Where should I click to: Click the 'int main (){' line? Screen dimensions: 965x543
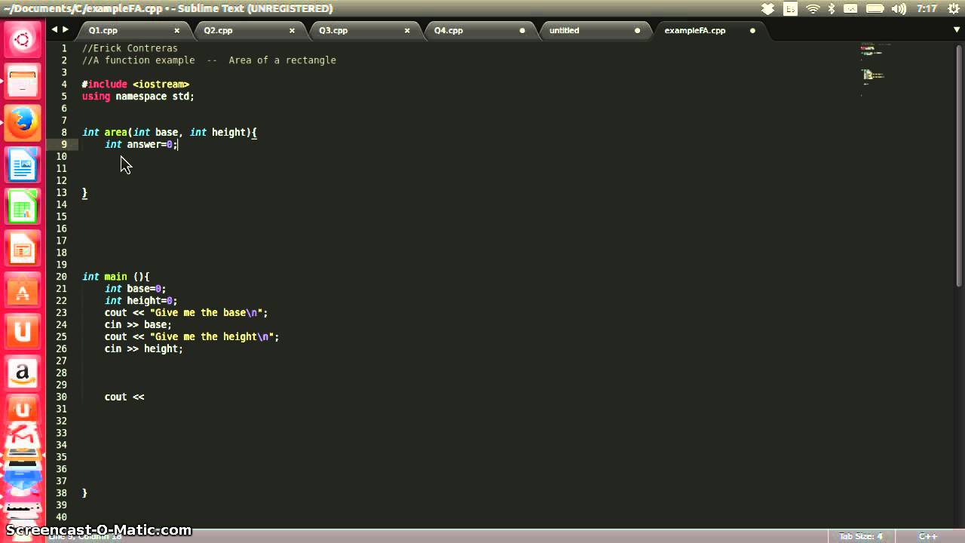click(116, 277)
